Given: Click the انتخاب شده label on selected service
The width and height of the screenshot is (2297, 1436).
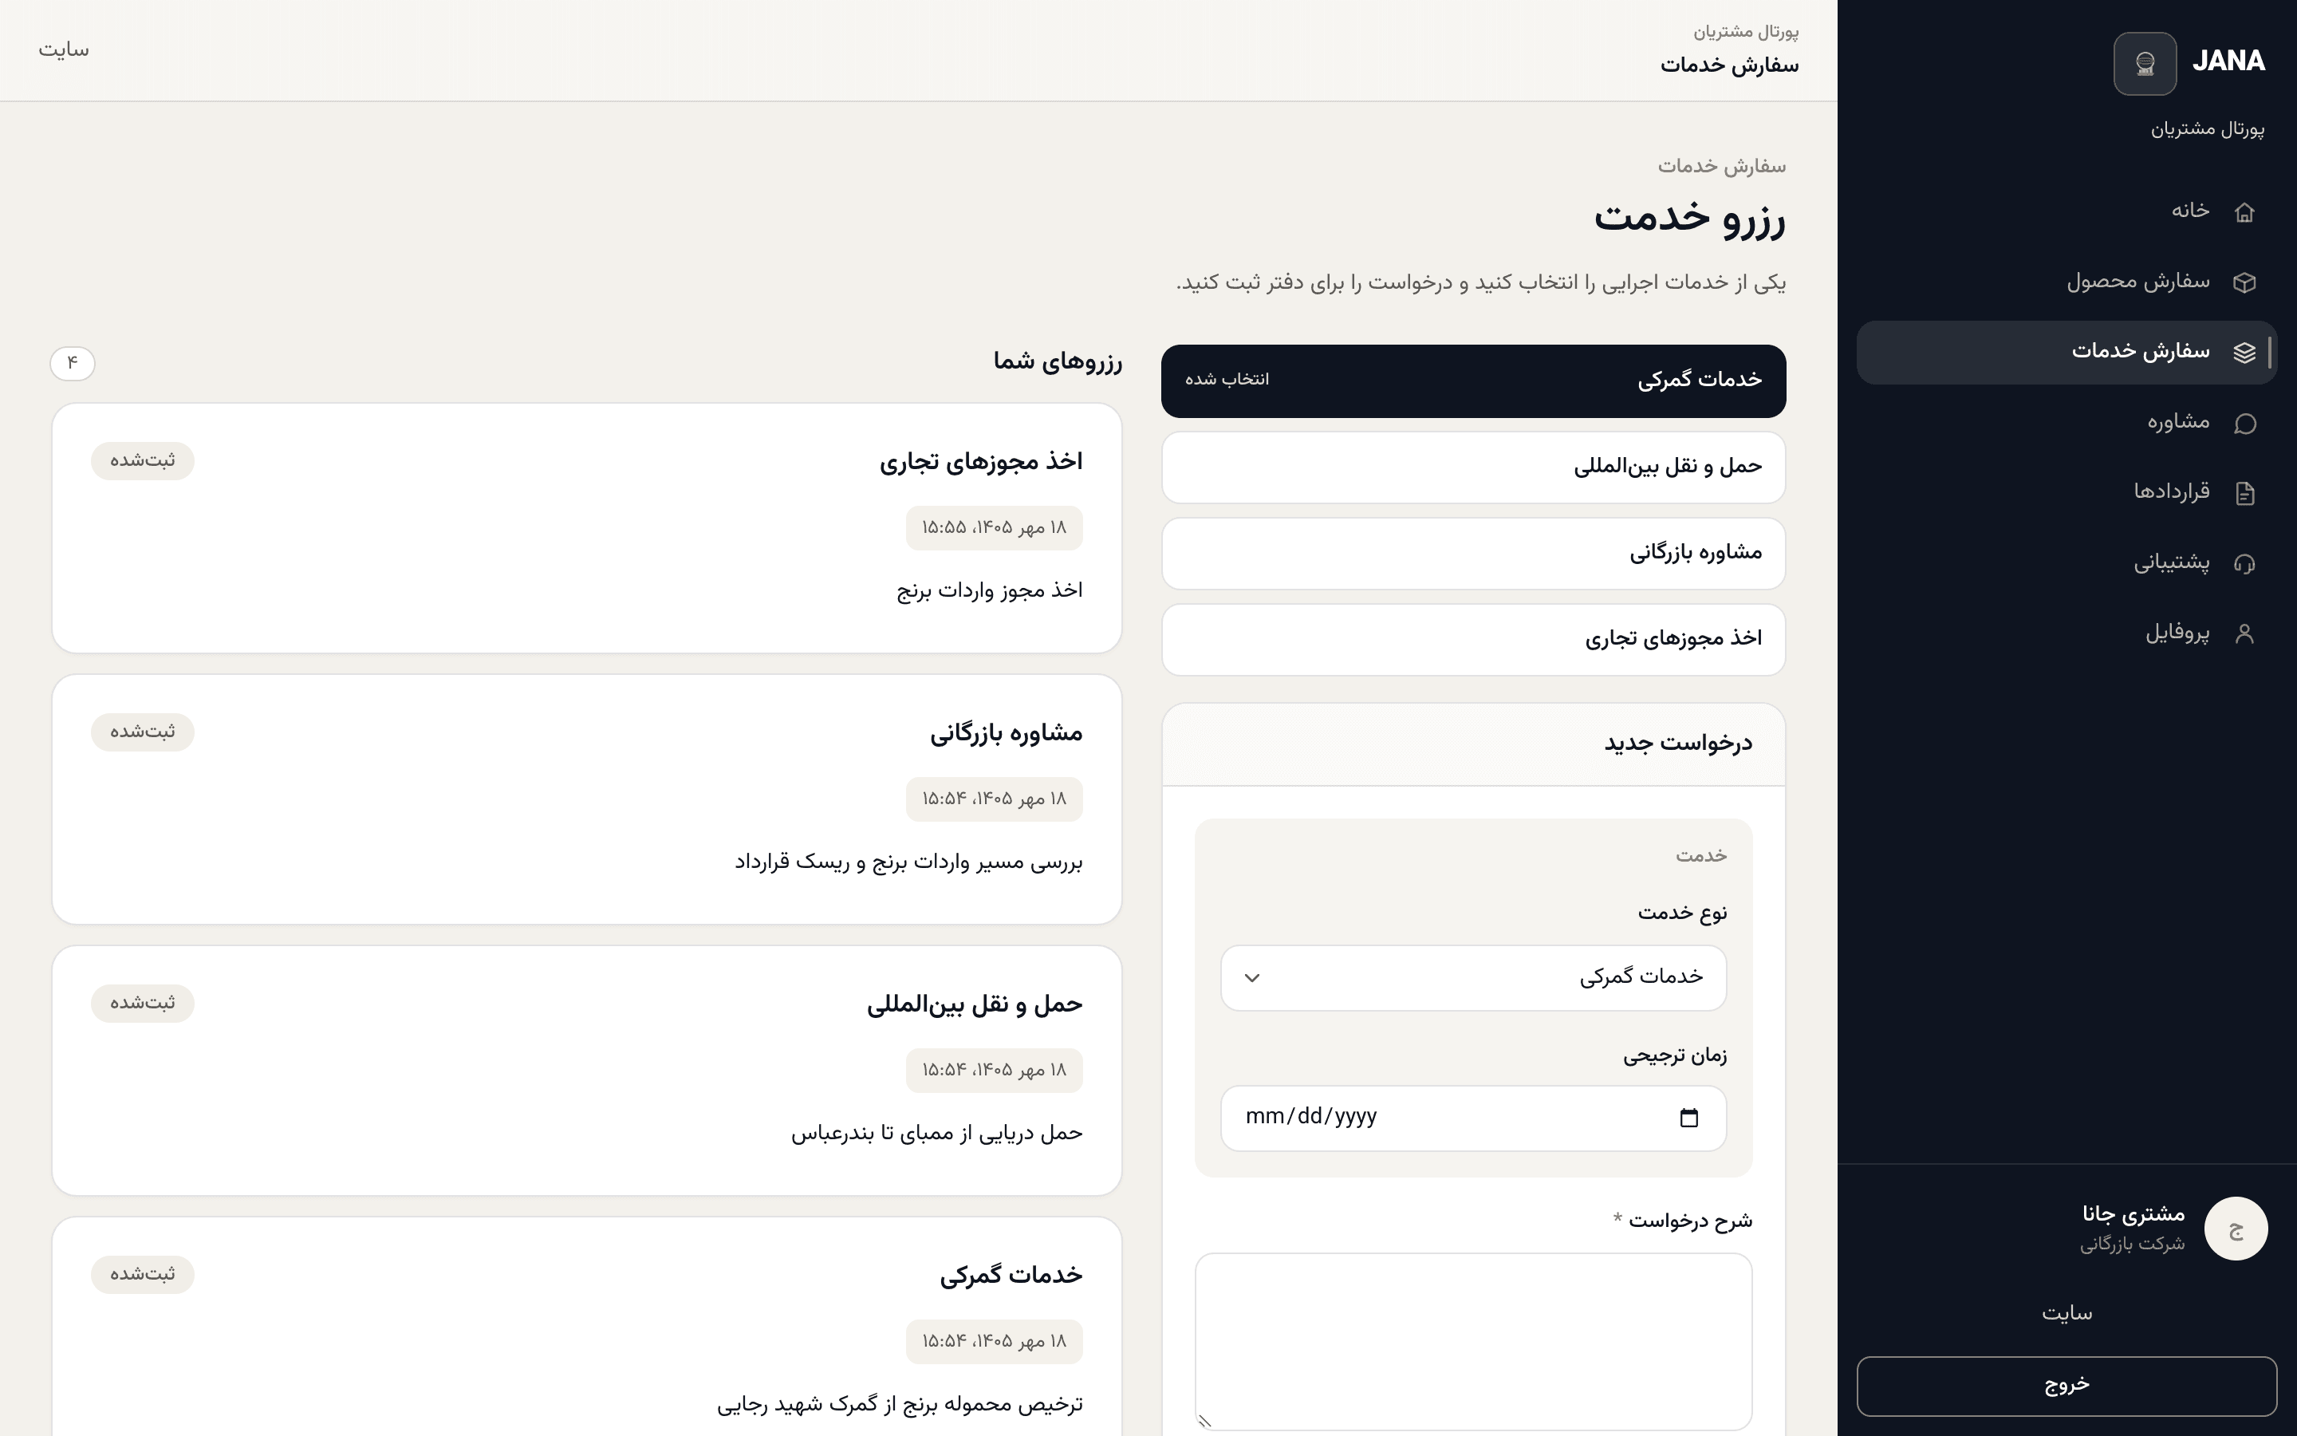Looking at the screenshot, I should [1227, 380].
